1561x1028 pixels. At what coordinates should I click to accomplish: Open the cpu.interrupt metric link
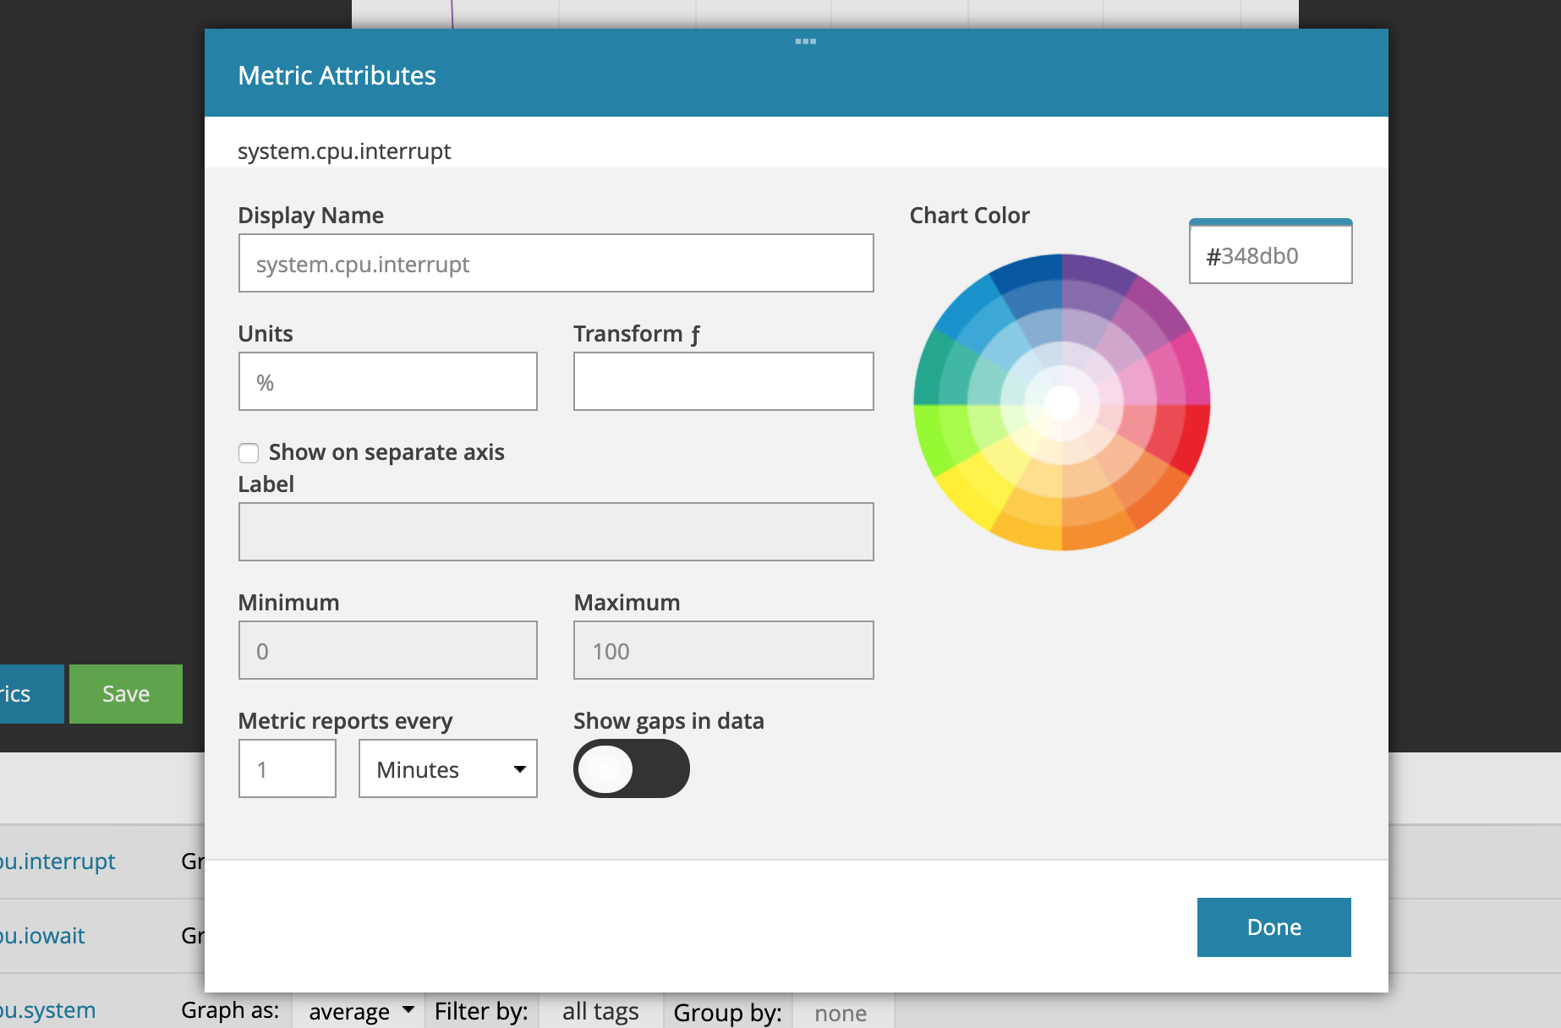58,861
